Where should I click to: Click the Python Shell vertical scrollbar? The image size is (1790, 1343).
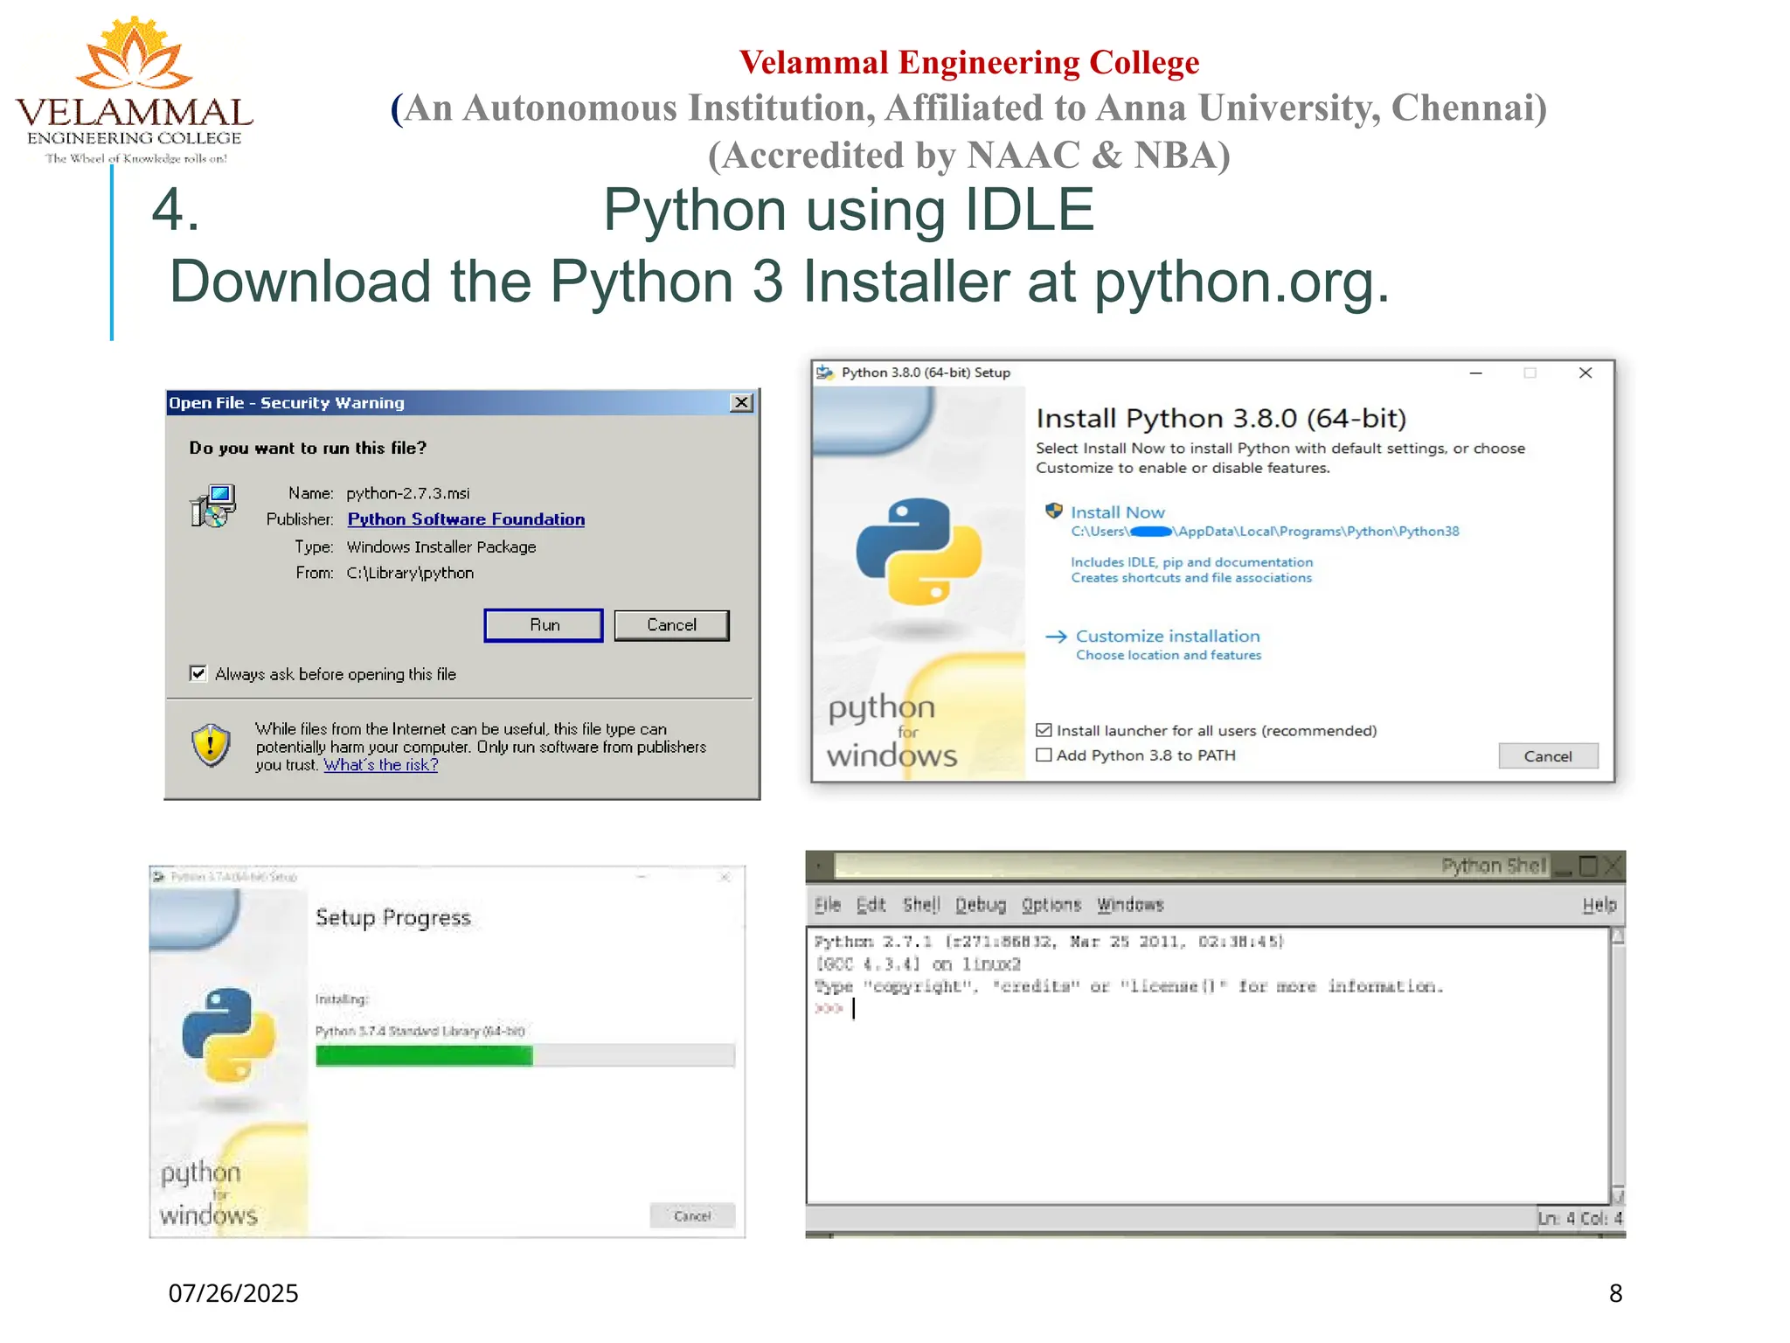1618,1066
